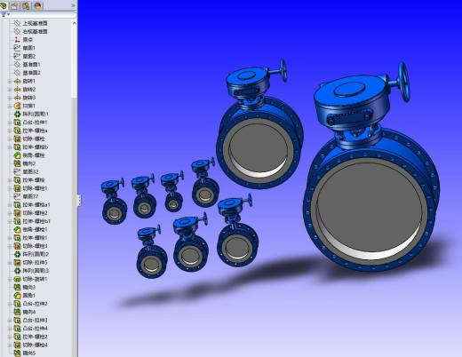
Task: Expand the 旋转3 feature node
Action: tap(10, 98)
